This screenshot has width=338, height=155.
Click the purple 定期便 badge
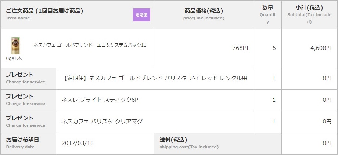coord(141,15)
